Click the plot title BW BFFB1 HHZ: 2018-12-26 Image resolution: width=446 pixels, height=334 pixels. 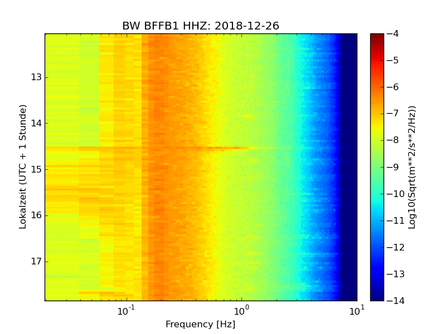(x=201, y=26)
